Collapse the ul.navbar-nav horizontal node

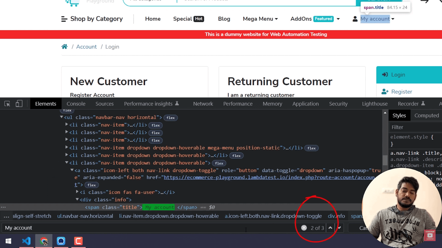(x=61, y=117)
